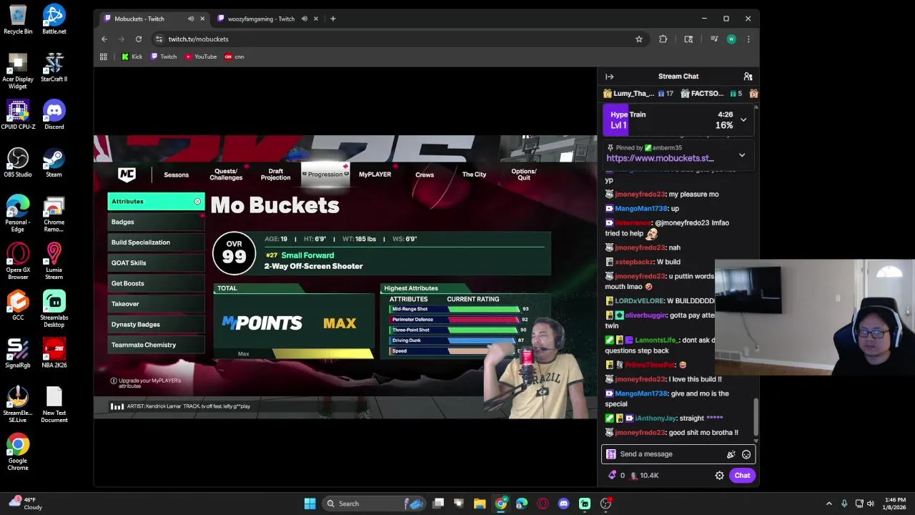Open the emote picker smiley icon
Image resolution: width=915 pixels, height=515 pixels.
pyautogui.click(x=746, y=454)
